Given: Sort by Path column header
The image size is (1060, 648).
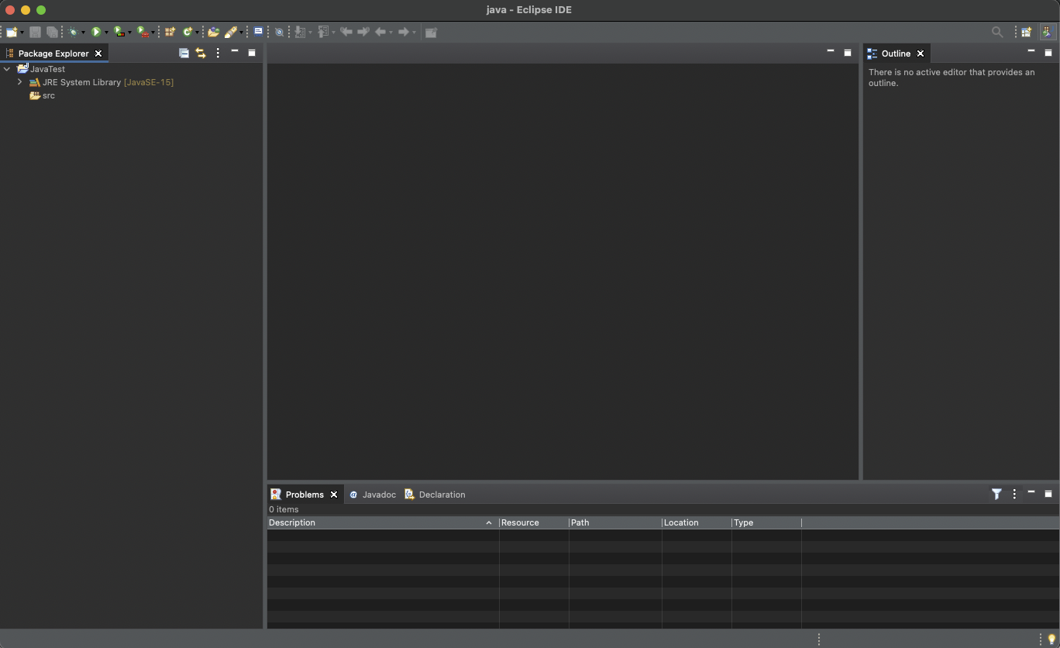Looking at the screenshot, I should click(x=615, y=522).
